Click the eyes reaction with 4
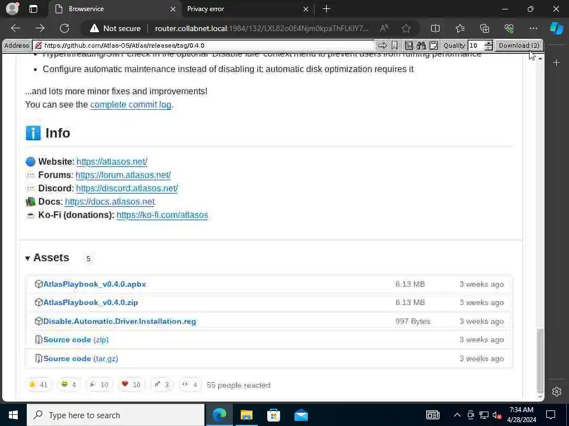The width and height of the screenshot is (569, 426). [x=190, y=384]
